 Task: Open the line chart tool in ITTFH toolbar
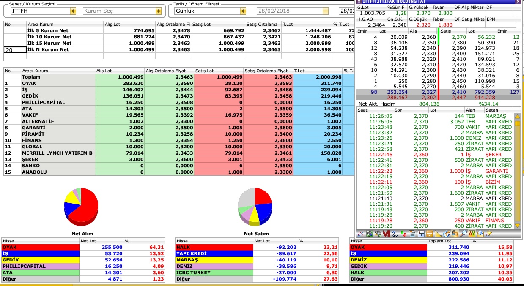pos(361,233)
